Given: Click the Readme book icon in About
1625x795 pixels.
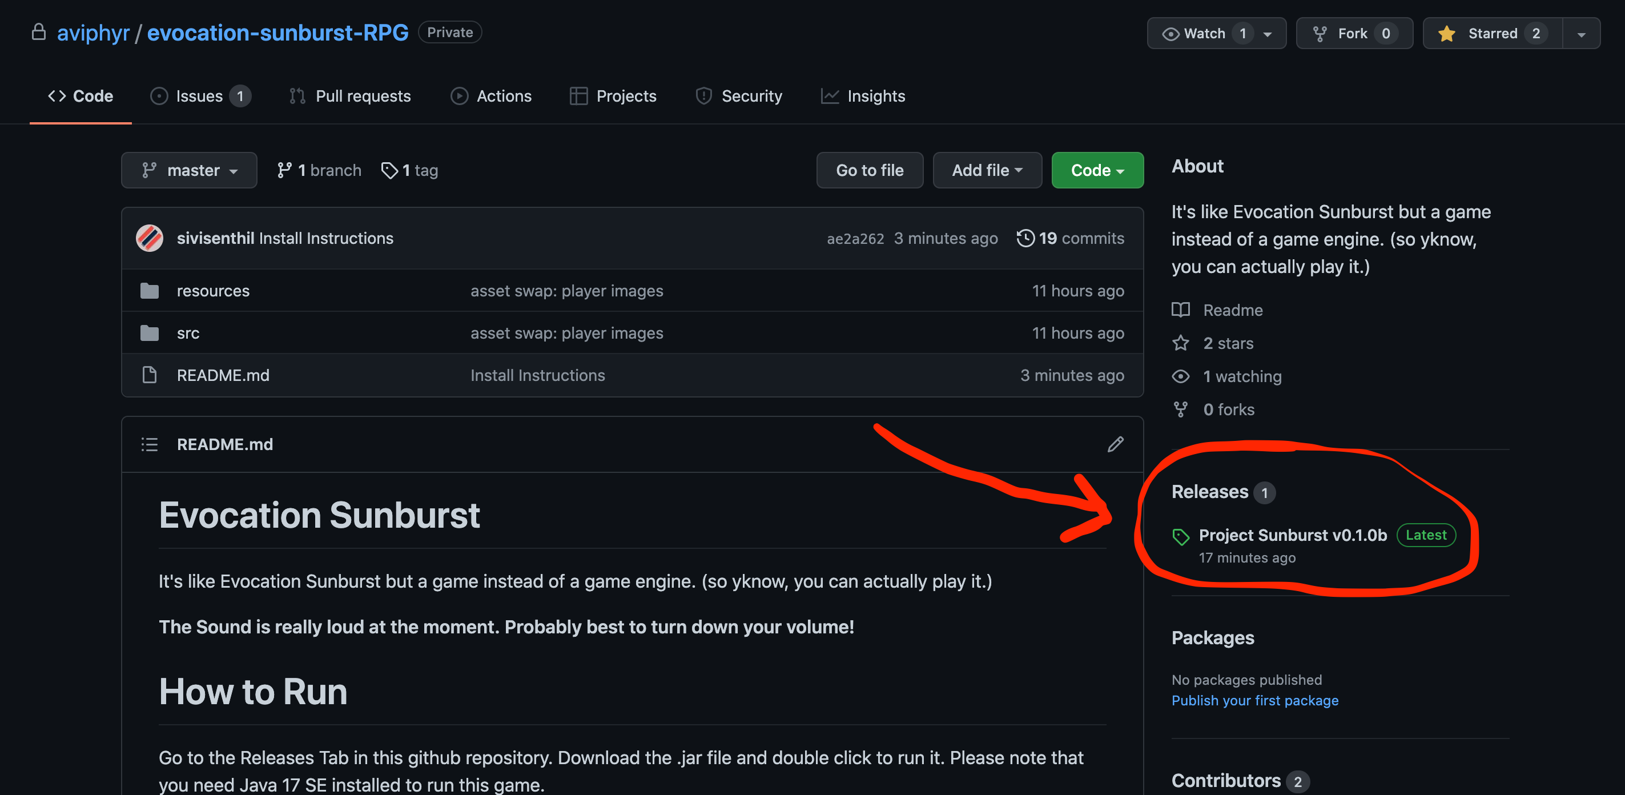Looking at the screenshot, I should click(1180, 310).
